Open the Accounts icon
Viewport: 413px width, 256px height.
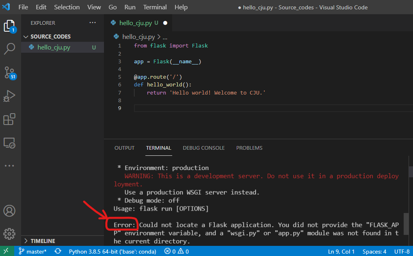[x=9, y=211]
